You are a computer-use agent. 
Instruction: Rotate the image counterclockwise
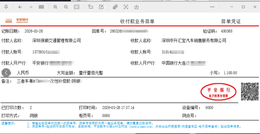(x=91, y=7)
